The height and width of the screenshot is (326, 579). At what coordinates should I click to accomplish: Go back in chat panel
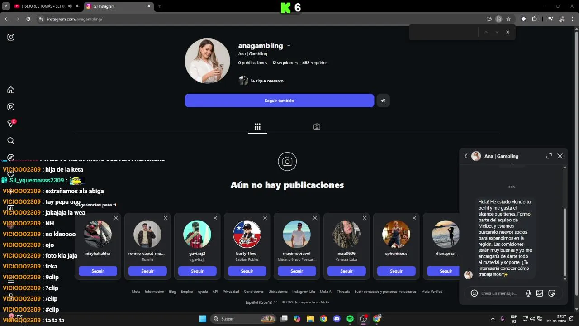tap(466, 156)
